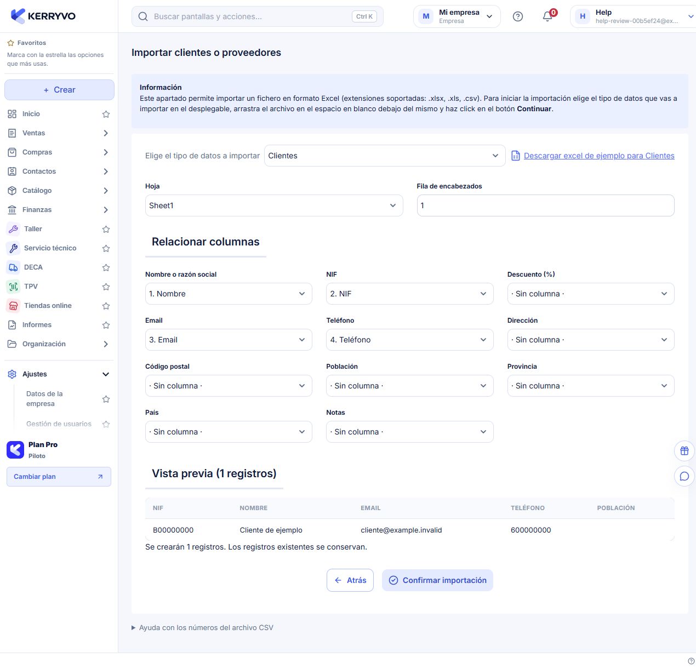Click the Inicio dashboard icon
Viewport: 696px width, 669px height.
pos(12,114)
